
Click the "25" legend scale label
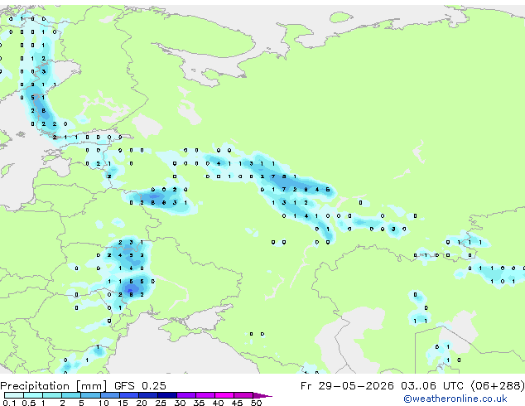[x=161, y=403]
